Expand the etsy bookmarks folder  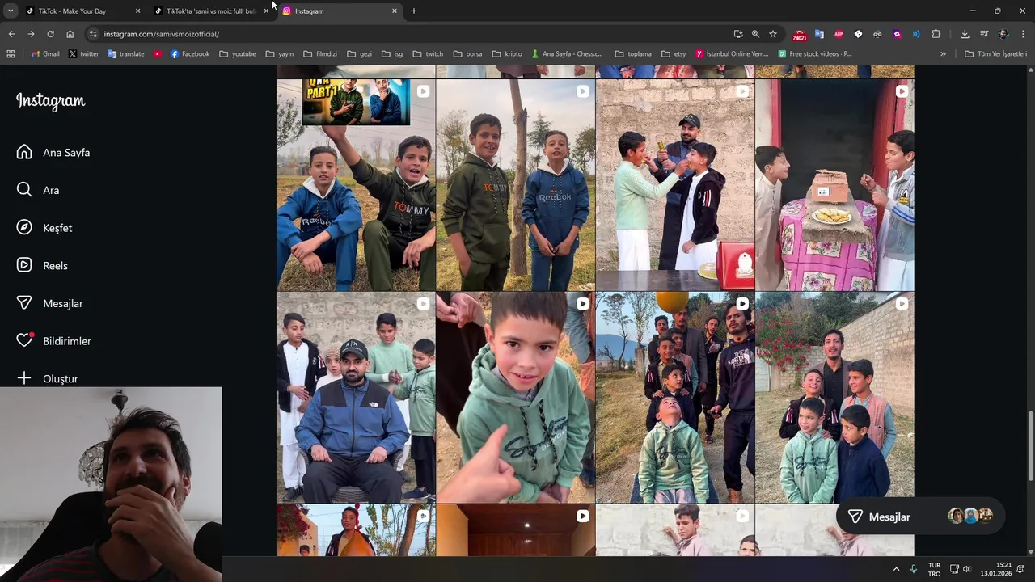(674, 54)
